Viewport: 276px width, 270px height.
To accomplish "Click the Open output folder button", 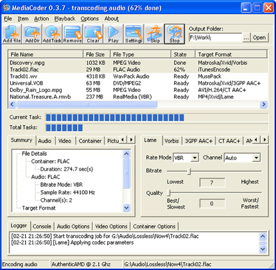I will point(259,37).
